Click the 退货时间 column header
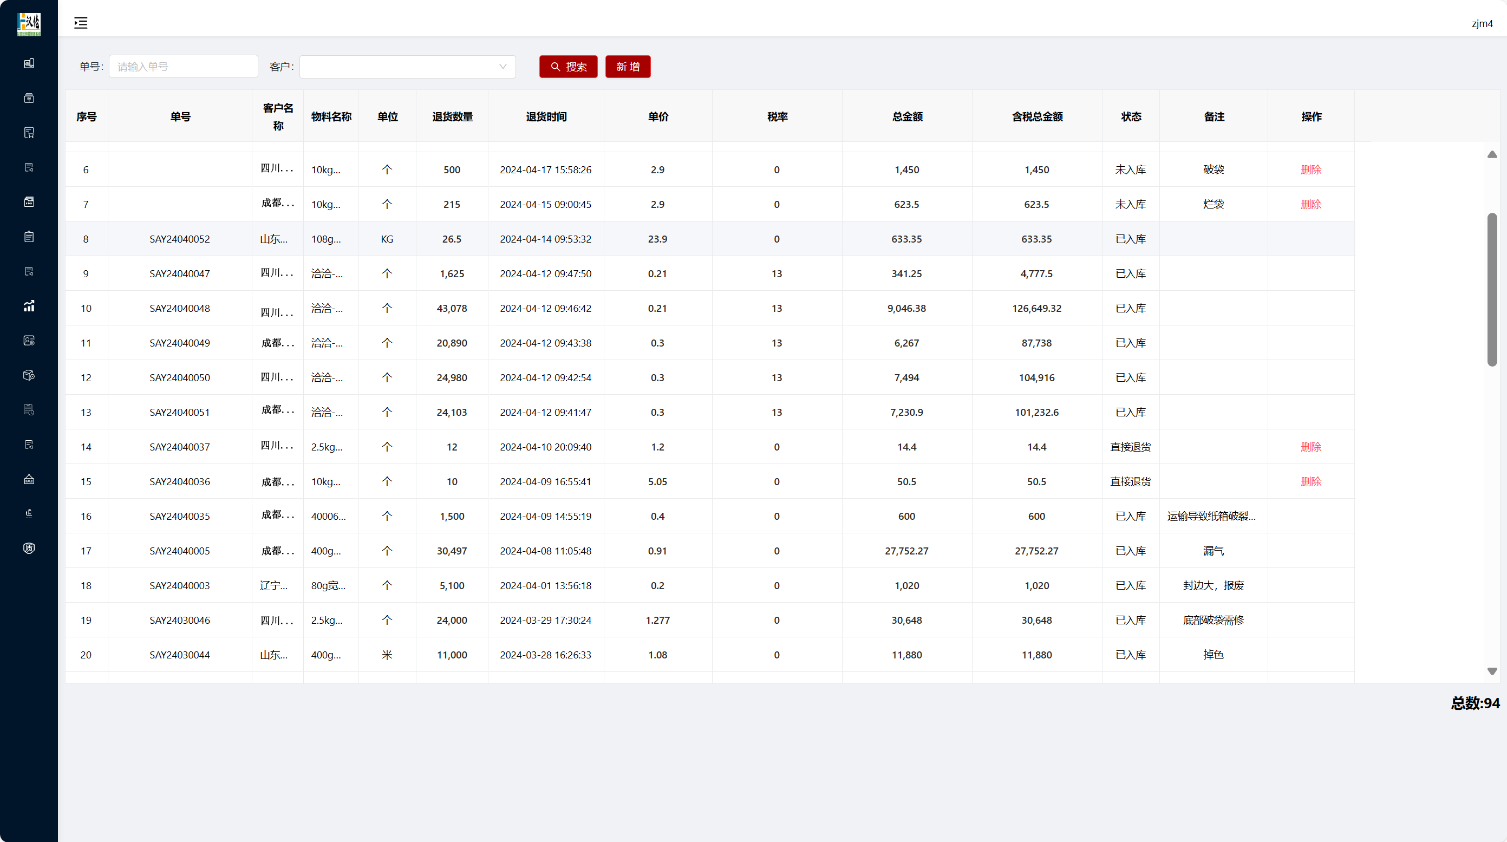1507x842 pixels. [546, 116]
